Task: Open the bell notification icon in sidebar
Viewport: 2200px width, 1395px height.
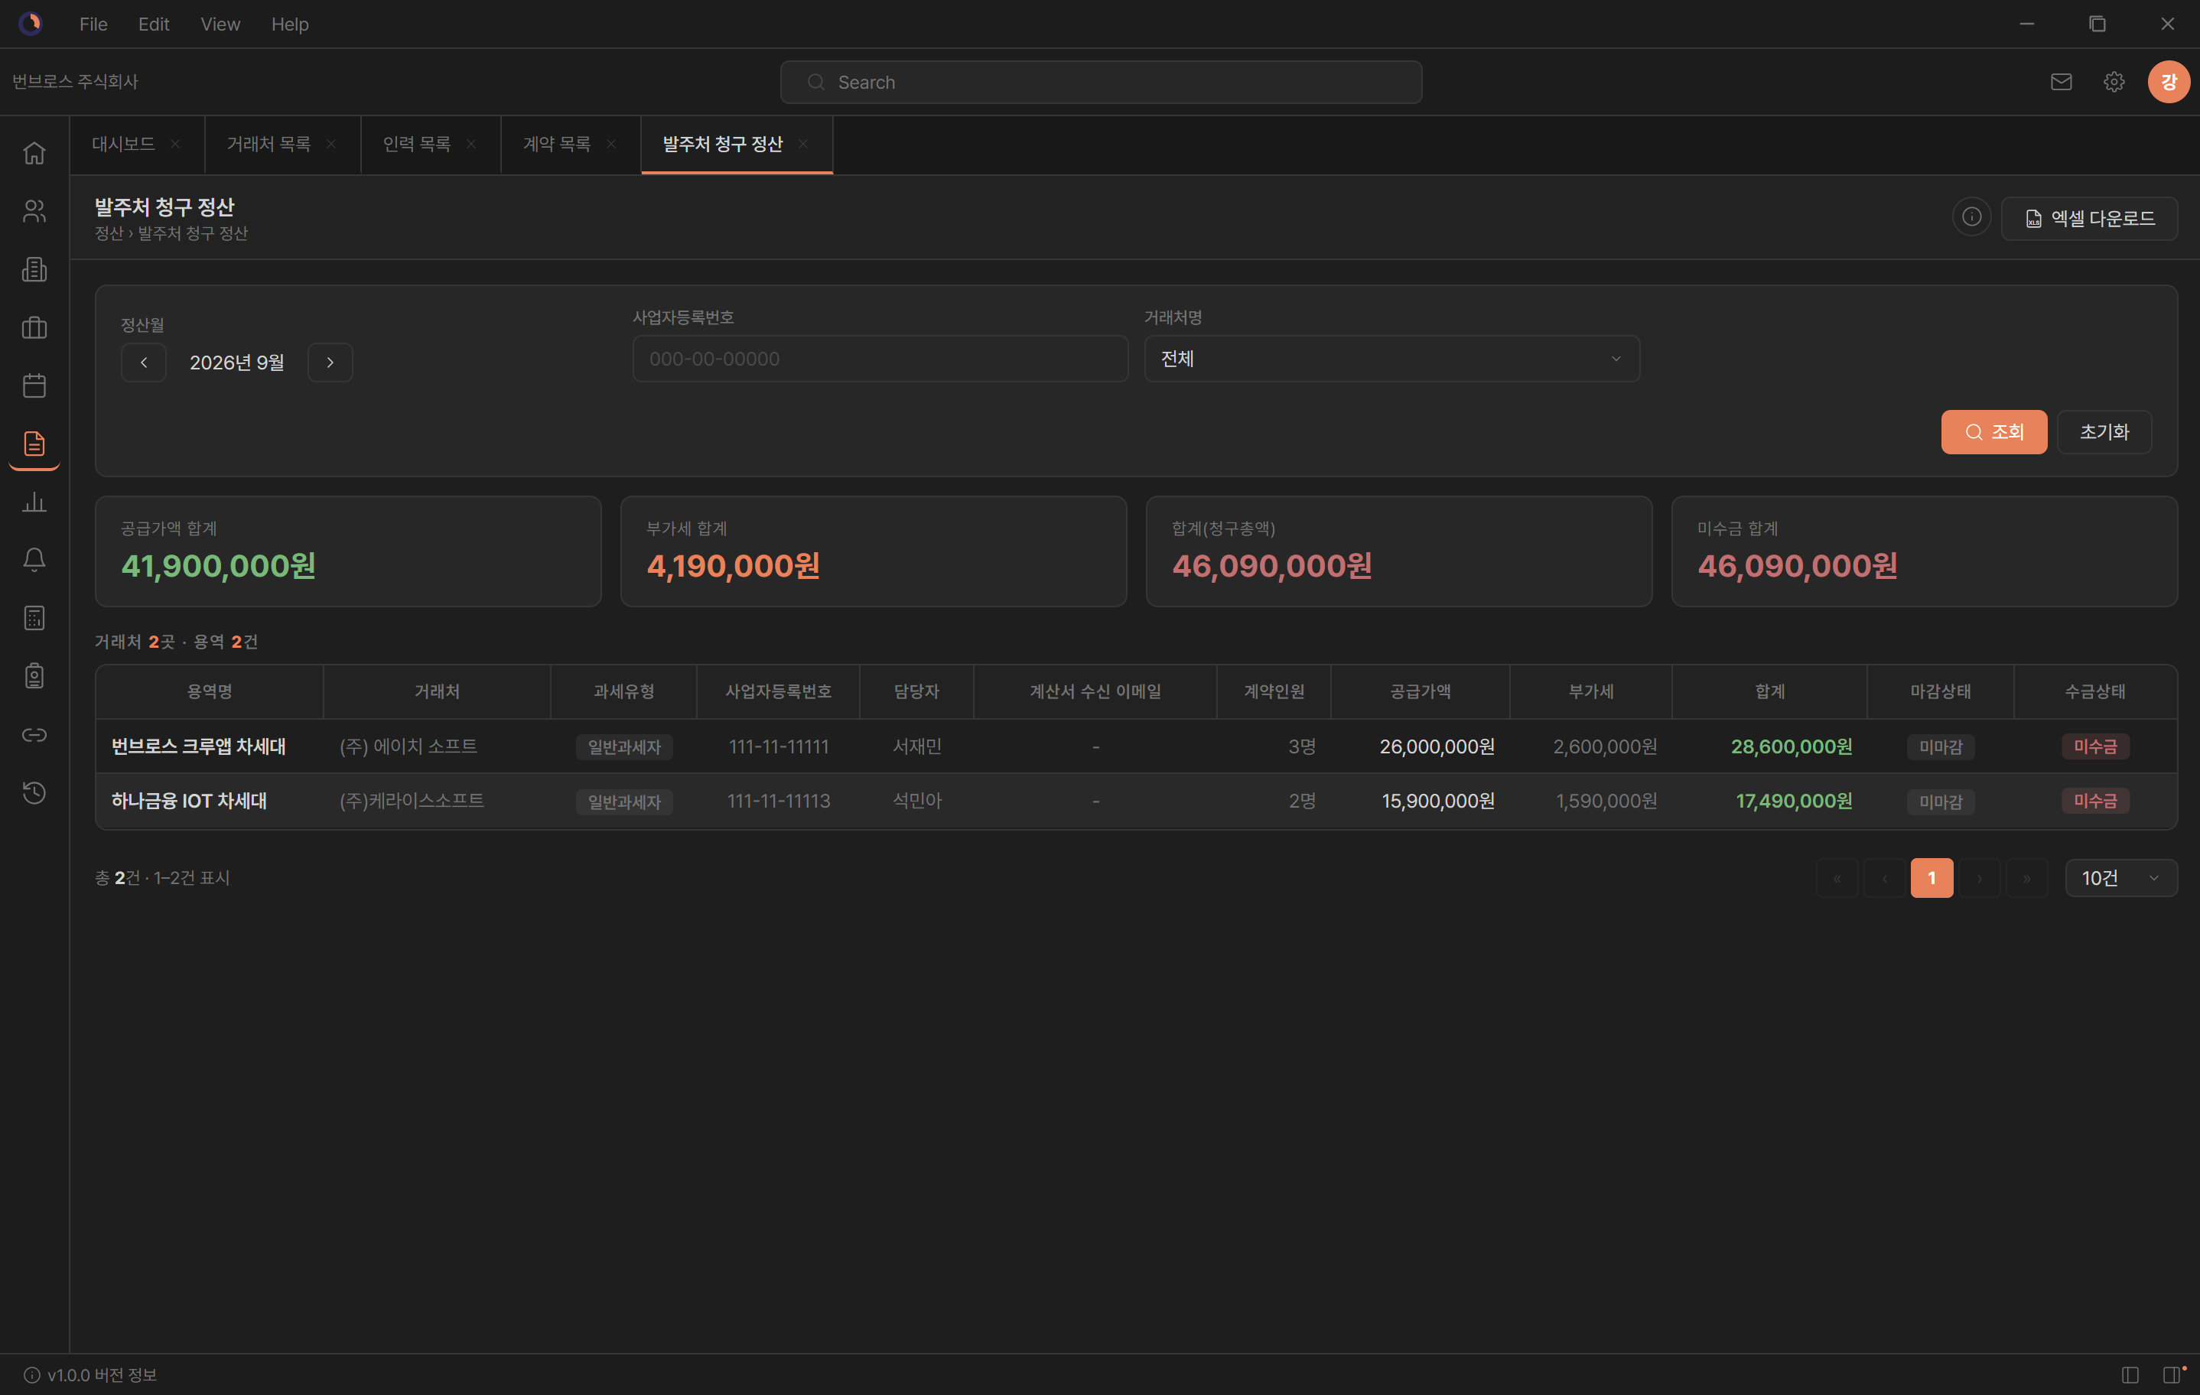Action: (x=34, y=560)
